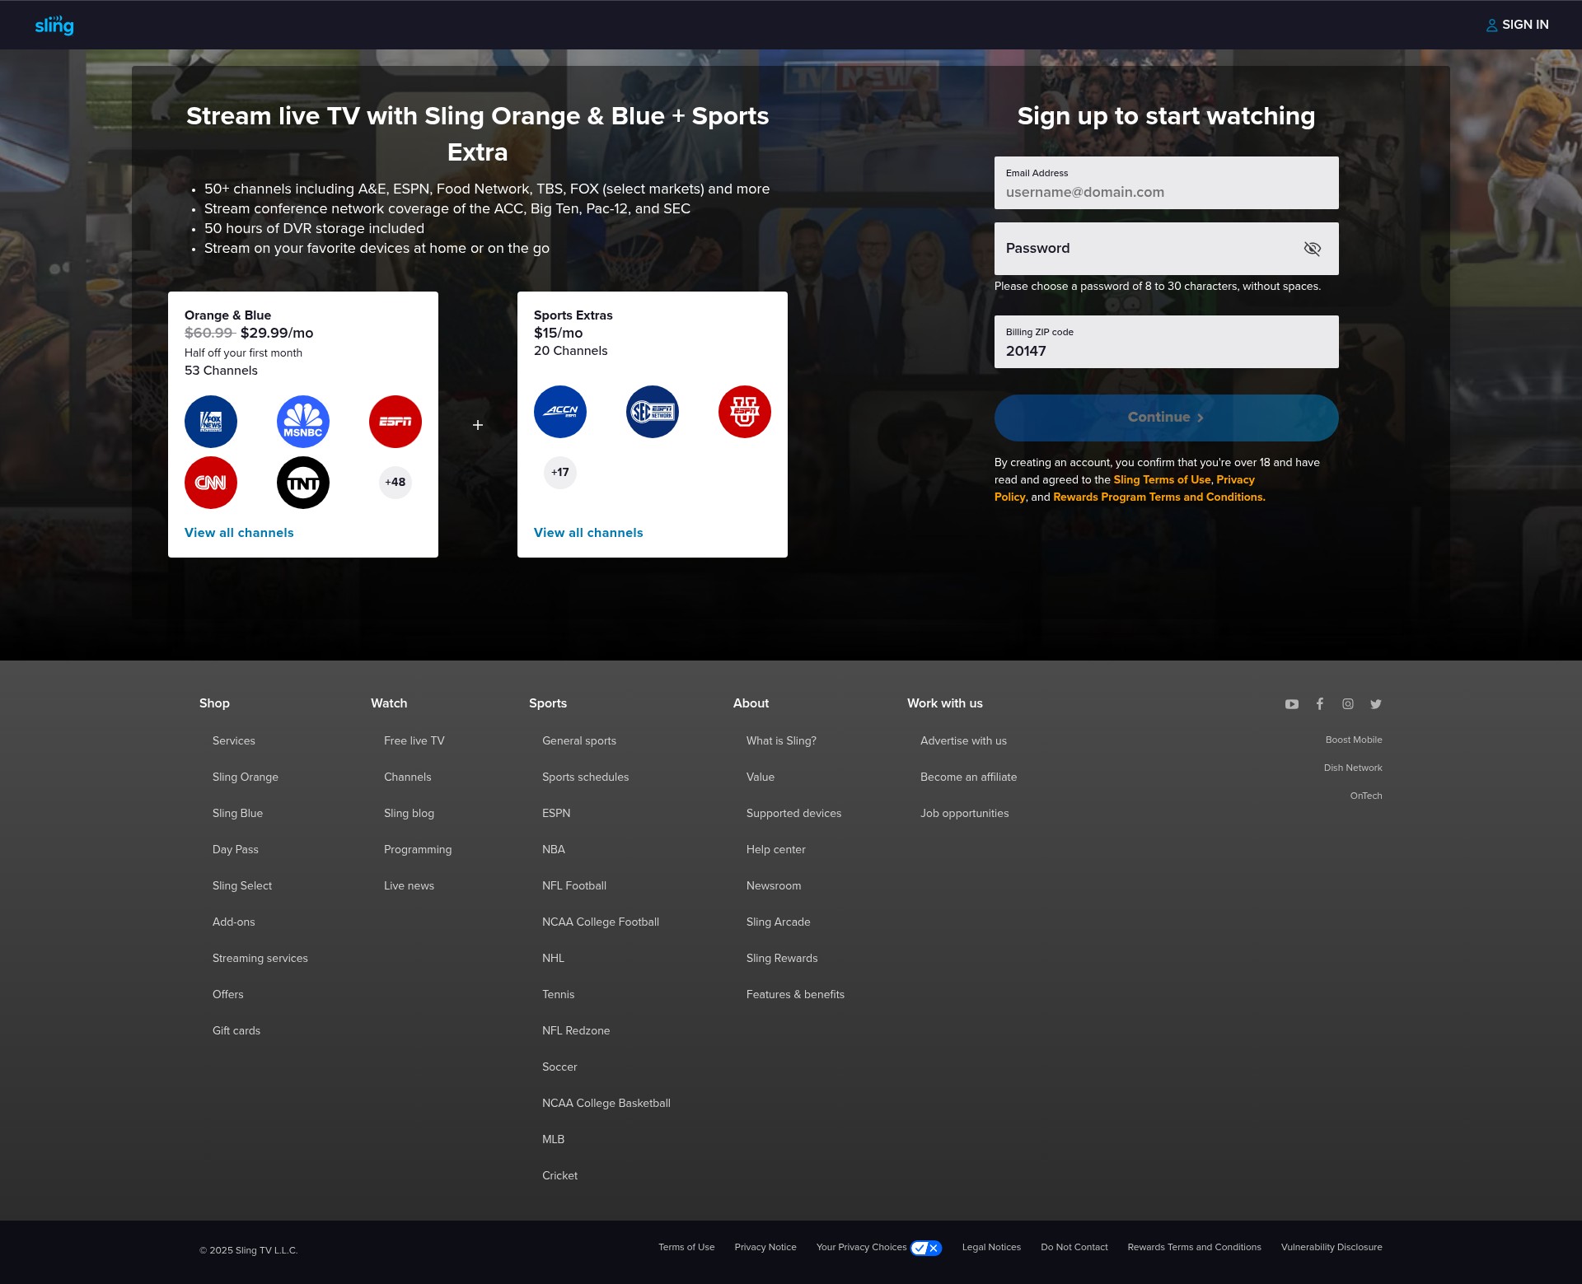Open Legal Notices in bottom bar
This screenshot has height=1284, width=1582.
[x=991, y=1247]
